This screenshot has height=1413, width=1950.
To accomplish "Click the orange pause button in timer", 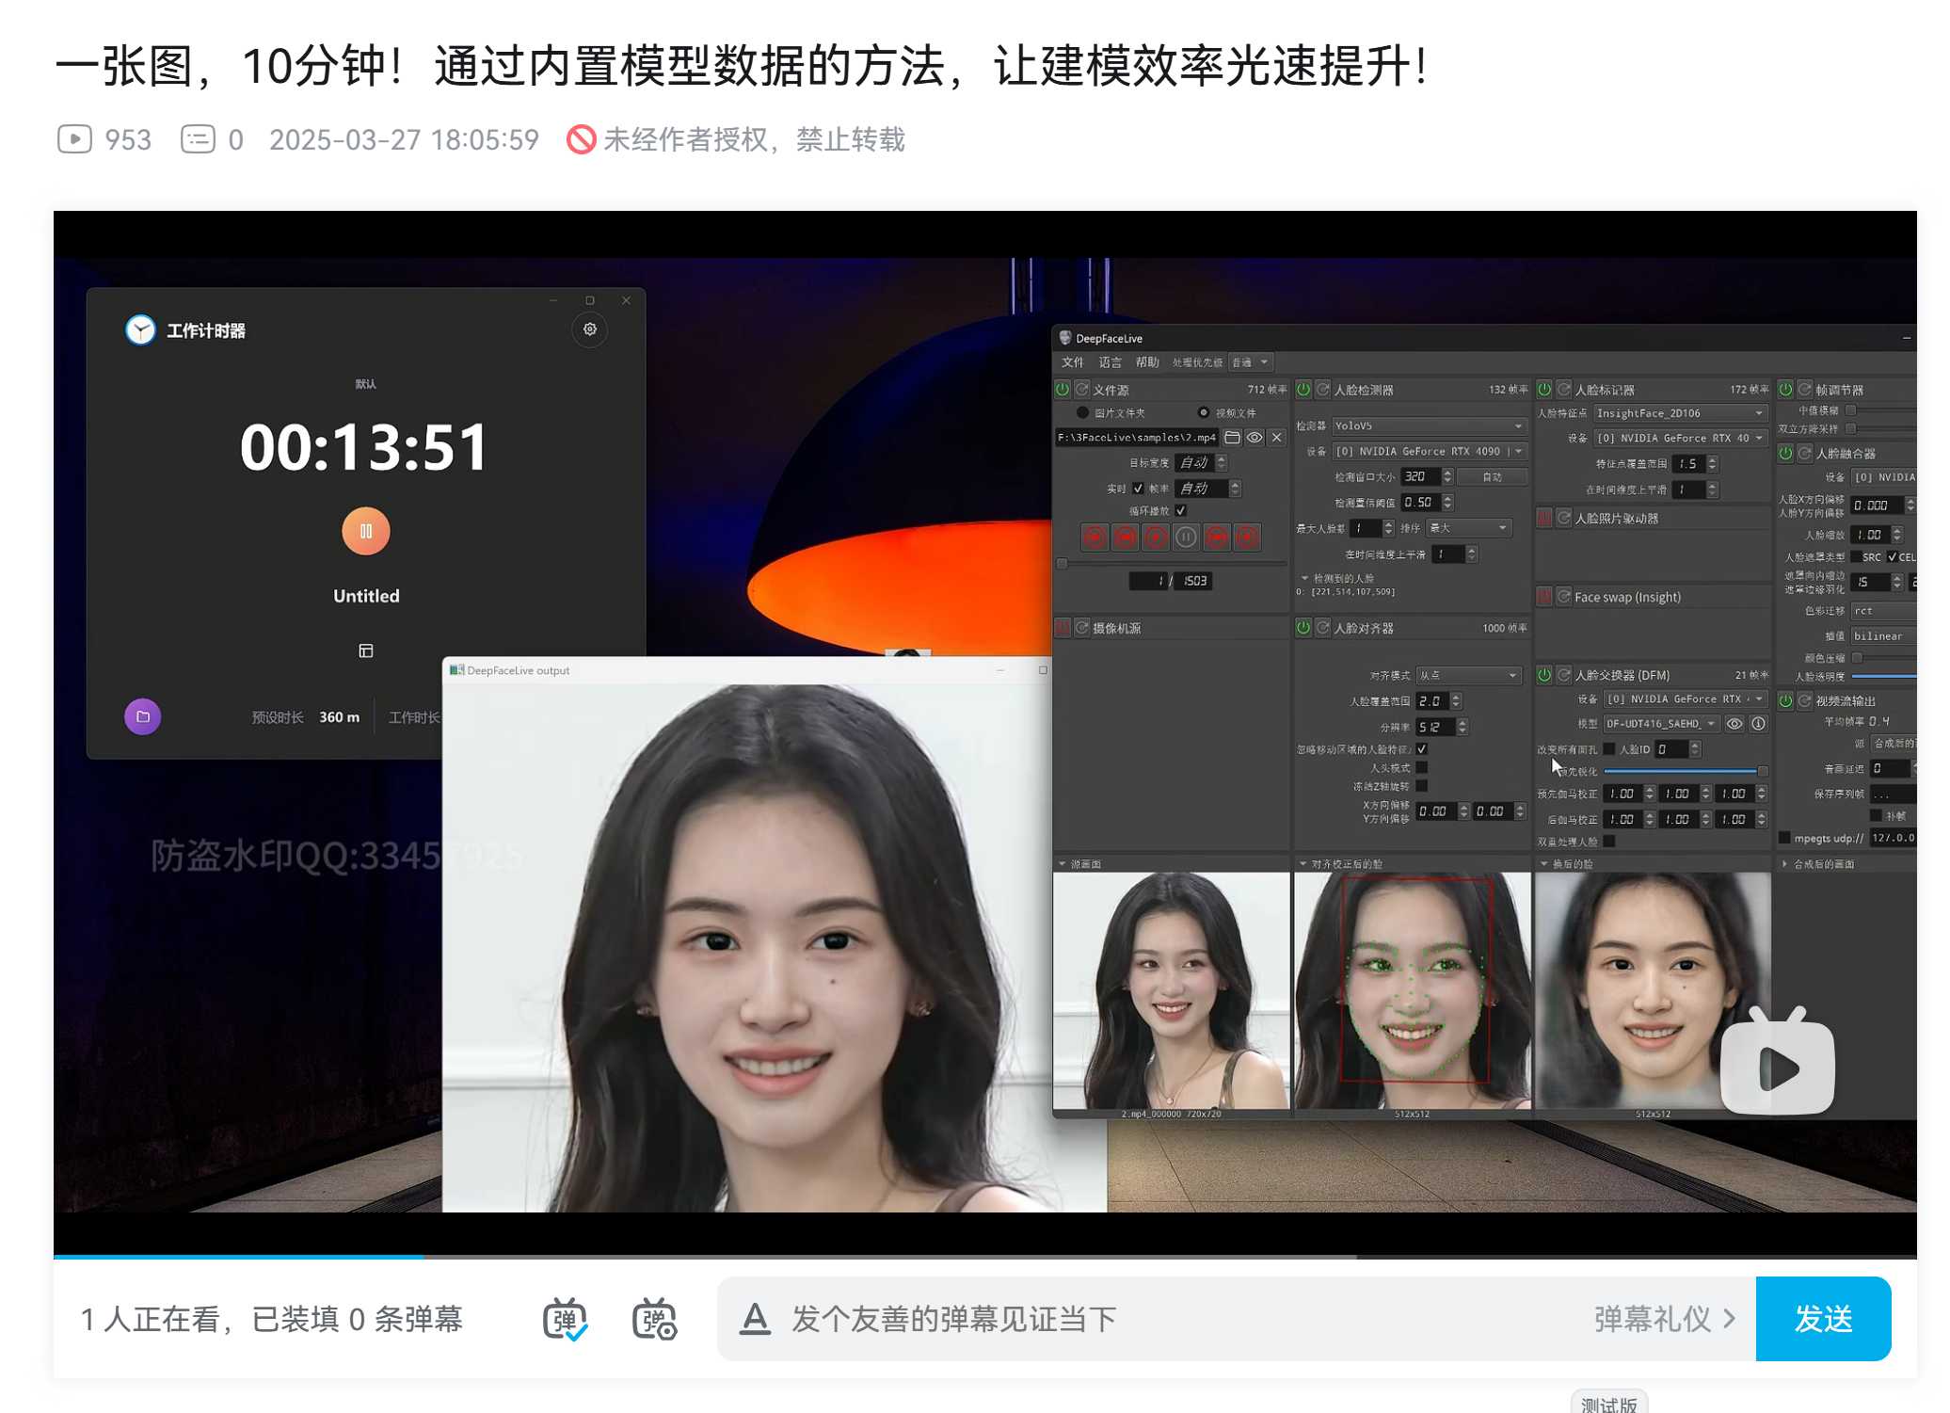I will click(x=366, y=531).
